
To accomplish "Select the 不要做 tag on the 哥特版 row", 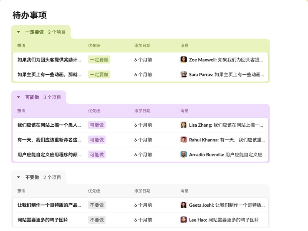I will [x=96, y=205].
